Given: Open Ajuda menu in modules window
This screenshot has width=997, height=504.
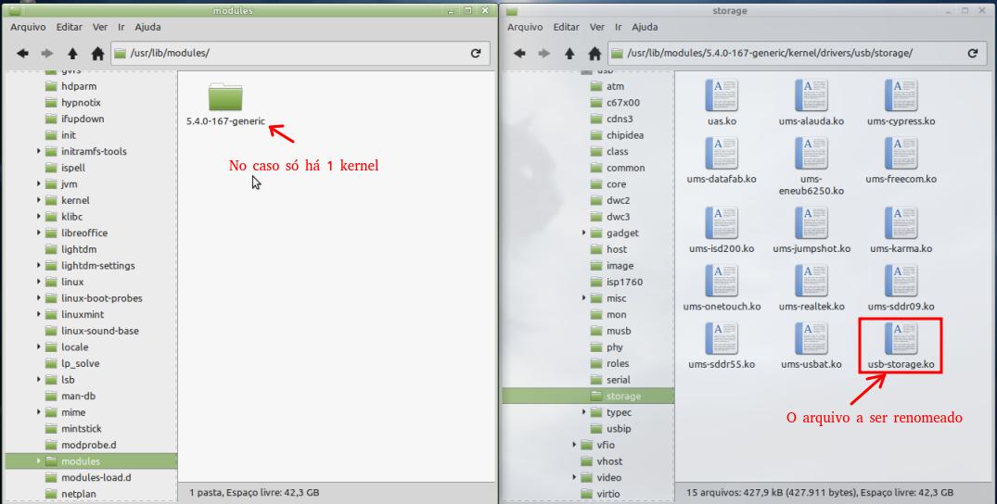Looking at the screenshot, I should tap(147, 27).
